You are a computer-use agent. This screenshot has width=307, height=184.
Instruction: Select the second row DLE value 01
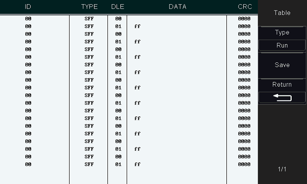point(118,26)
